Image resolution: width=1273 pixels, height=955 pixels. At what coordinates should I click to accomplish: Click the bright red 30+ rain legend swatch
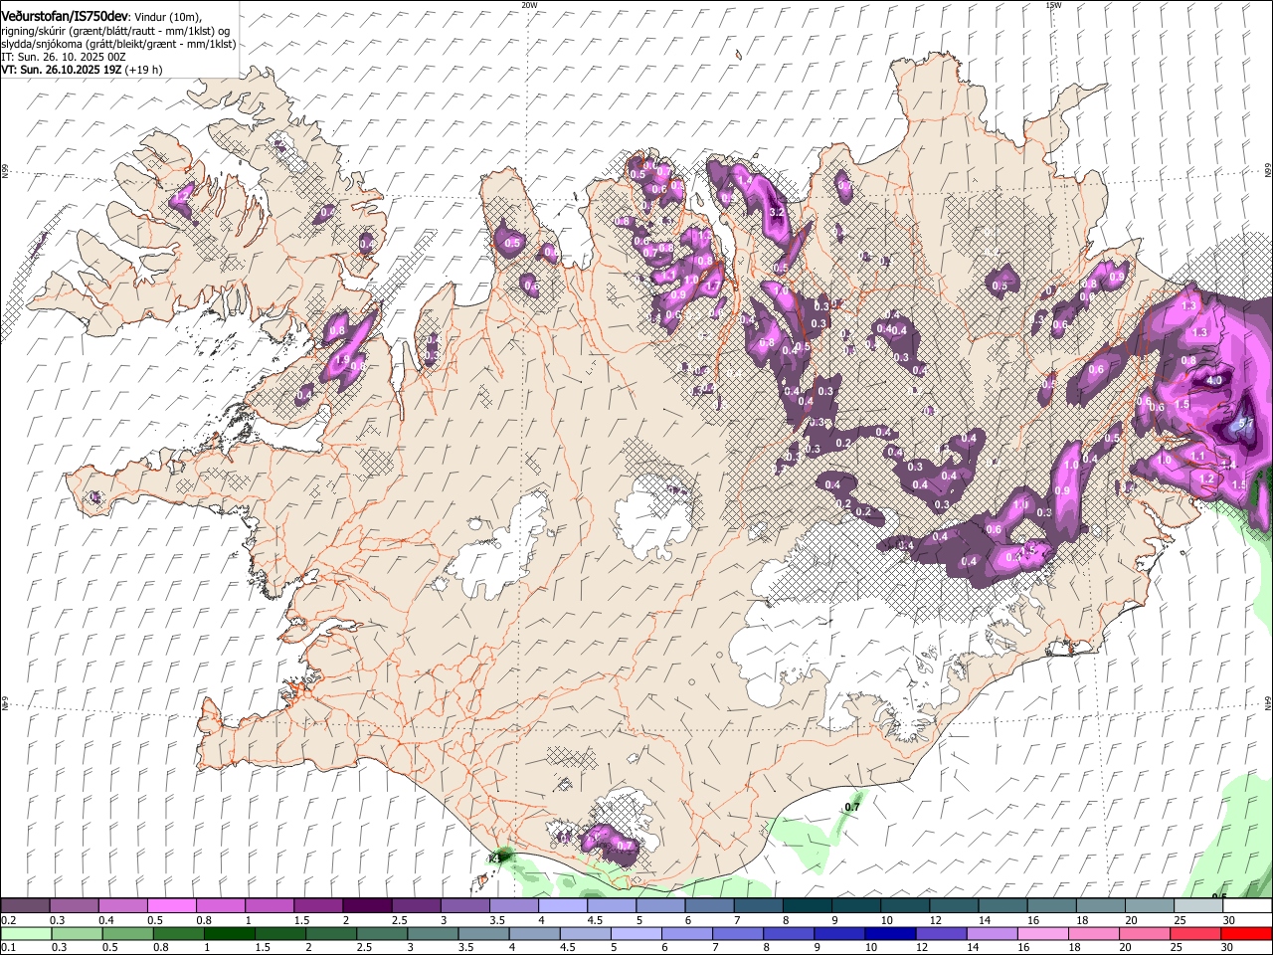click(1247, 933)
